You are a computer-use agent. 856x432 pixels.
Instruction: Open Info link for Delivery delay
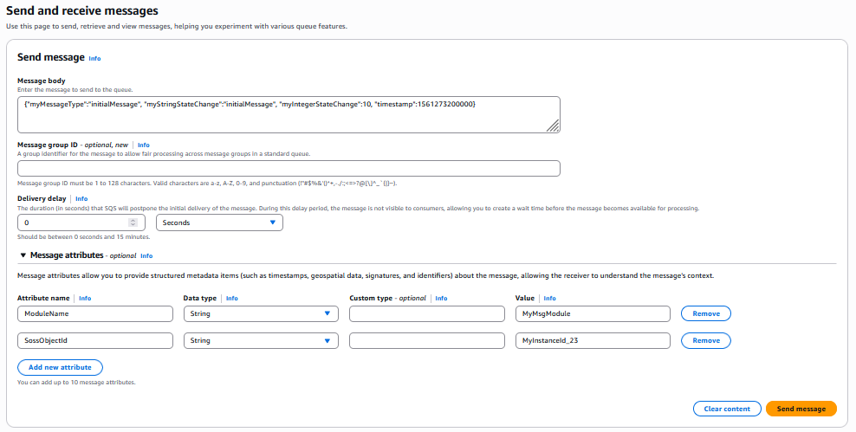point(81,198)
